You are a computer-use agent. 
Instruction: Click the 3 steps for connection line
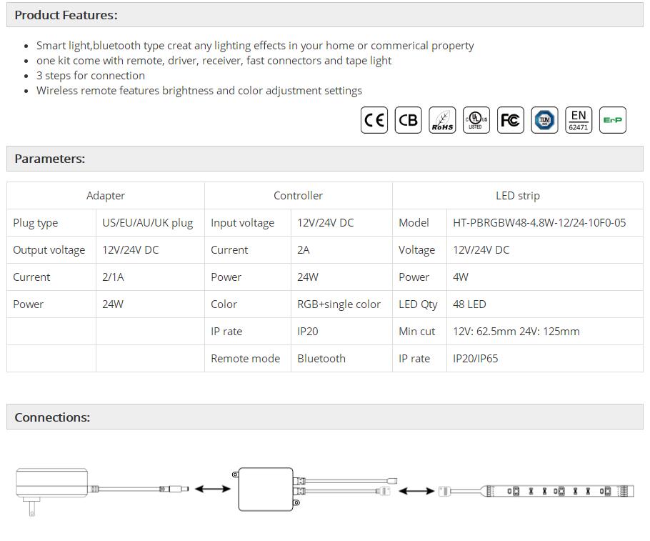point(91,76)
